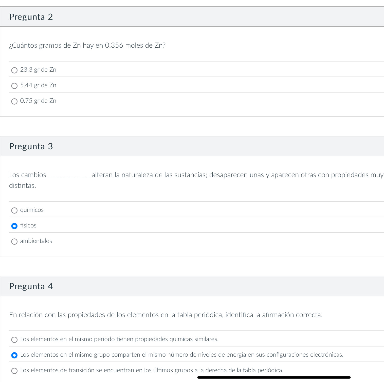Viewport: 384px width, 382px height.
Task: Click the Pregunta 4 header
Action: (x=31, y=286)
